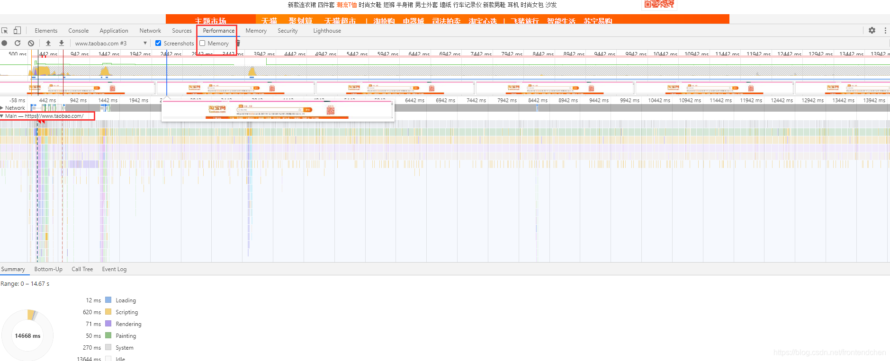Select the Performance tab
This screenshot has width=890, height=361.
[x=218, y=31]
